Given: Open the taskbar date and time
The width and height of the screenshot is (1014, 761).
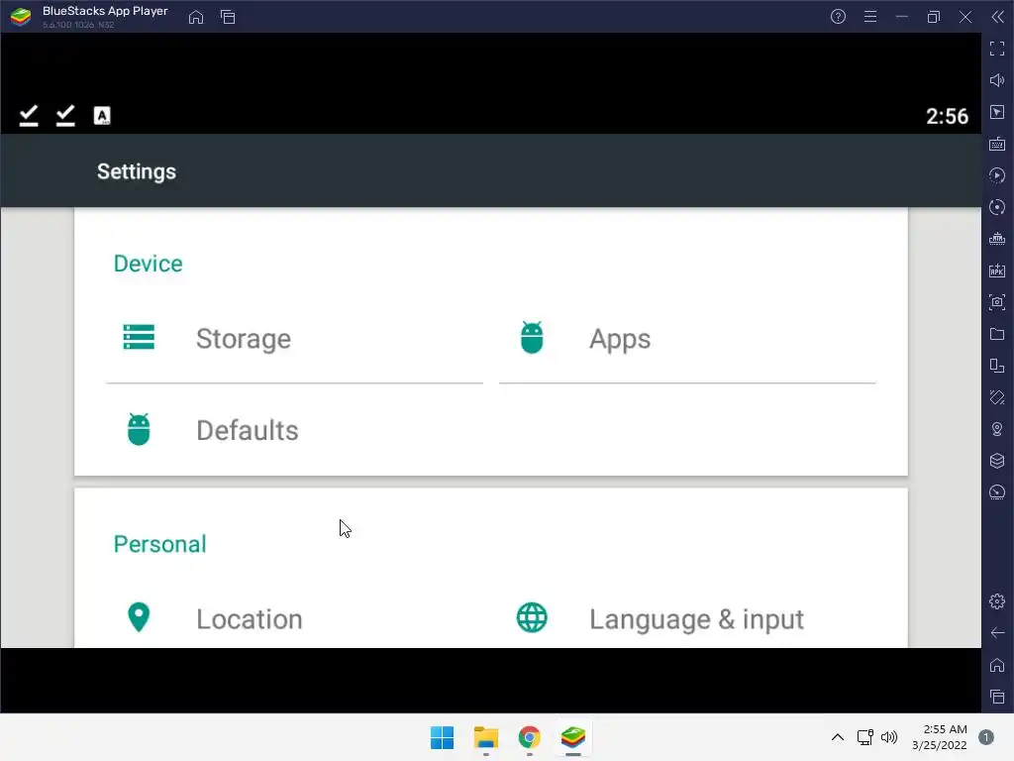Looking at the screenshot, I should pyautogui.click(x=940, y=737).
